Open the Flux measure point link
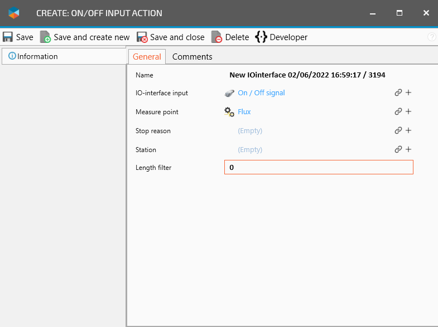 244,112
